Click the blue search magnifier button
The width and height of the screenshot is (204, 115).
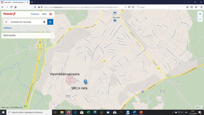(50, 22)
